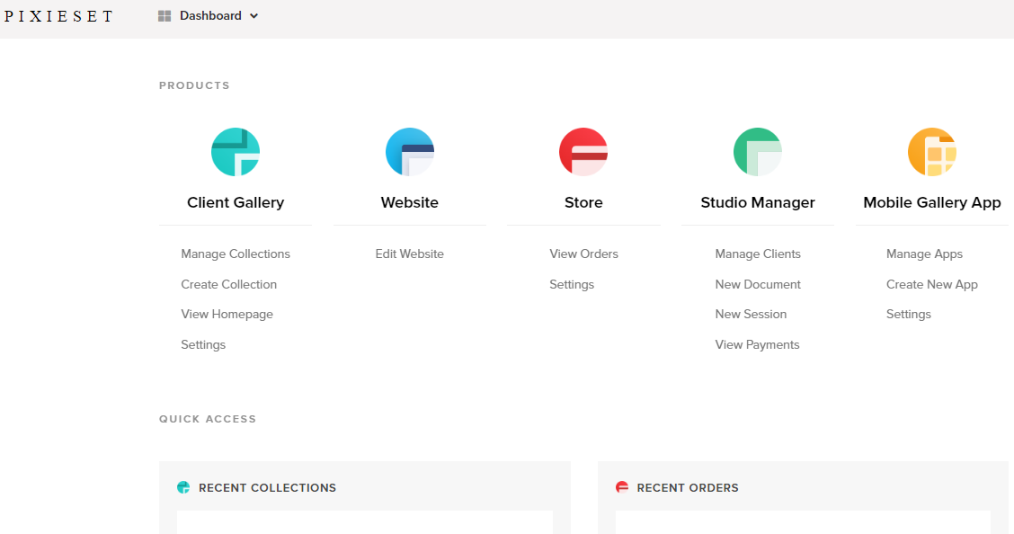Open the Client Gallery product icon
The image size is (1014, 534).
(x=236, y=152)
